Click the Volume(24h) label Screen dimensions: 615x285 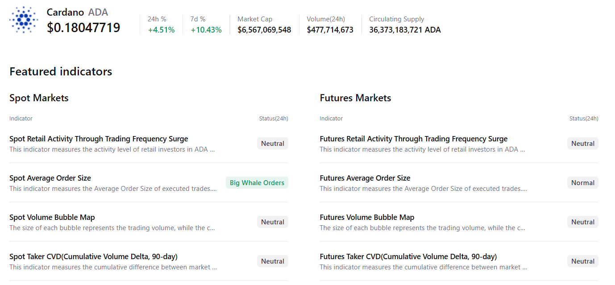pos(326,19)
